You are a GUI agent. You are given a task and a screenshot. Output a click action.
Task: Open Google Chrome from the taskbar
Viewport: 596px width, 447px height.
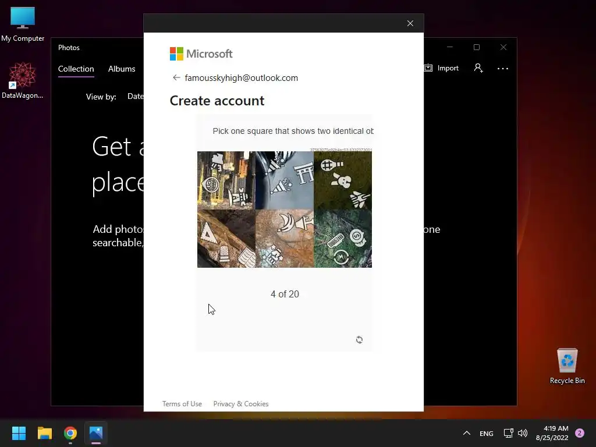tap(70, 433)
